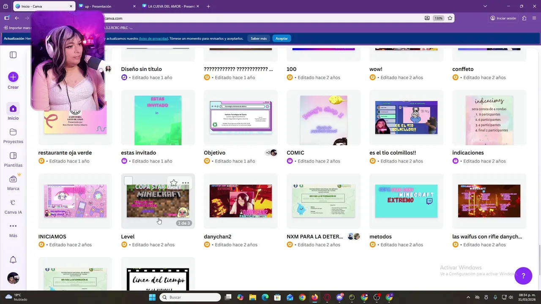Click the NXM PARA LA DETER... title

click(x=315, y=236)
